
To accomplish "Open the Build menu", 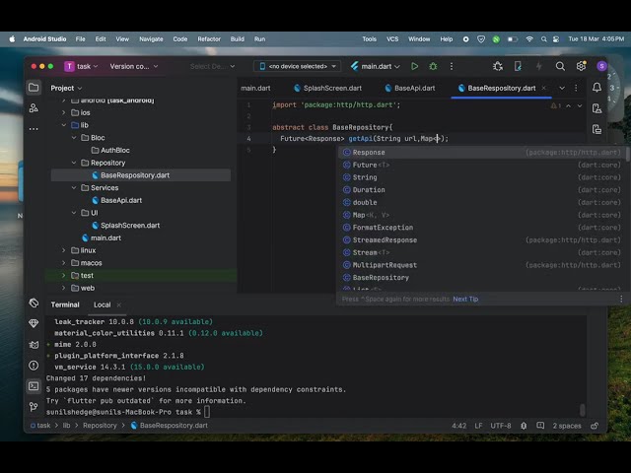I will pyautogui.click(x=237, y=39).
